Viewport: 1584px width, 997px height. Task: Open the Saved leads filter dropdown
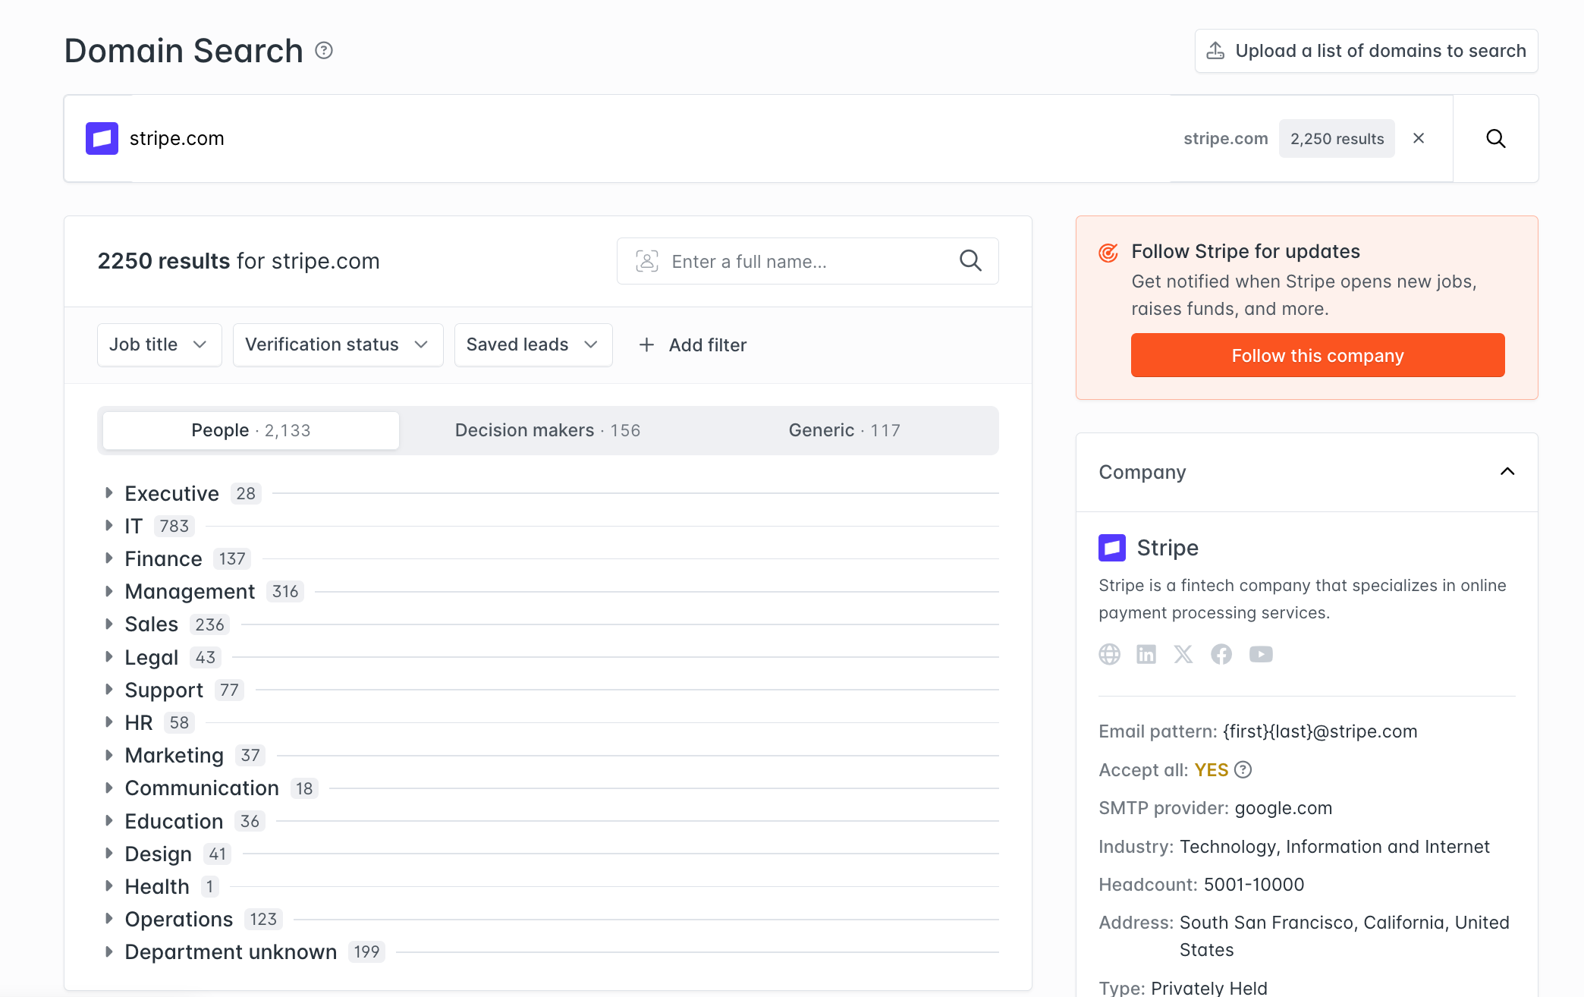pyautogui.click(x=533, y=345)
